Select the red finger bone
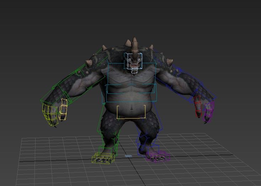The image size is (261, 186). [x=198, y=106]
